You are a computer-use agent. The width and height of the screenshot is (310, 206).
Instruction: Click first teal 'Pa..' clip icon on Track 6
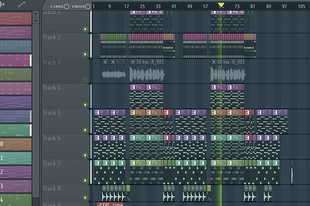[x=132, y=138]
